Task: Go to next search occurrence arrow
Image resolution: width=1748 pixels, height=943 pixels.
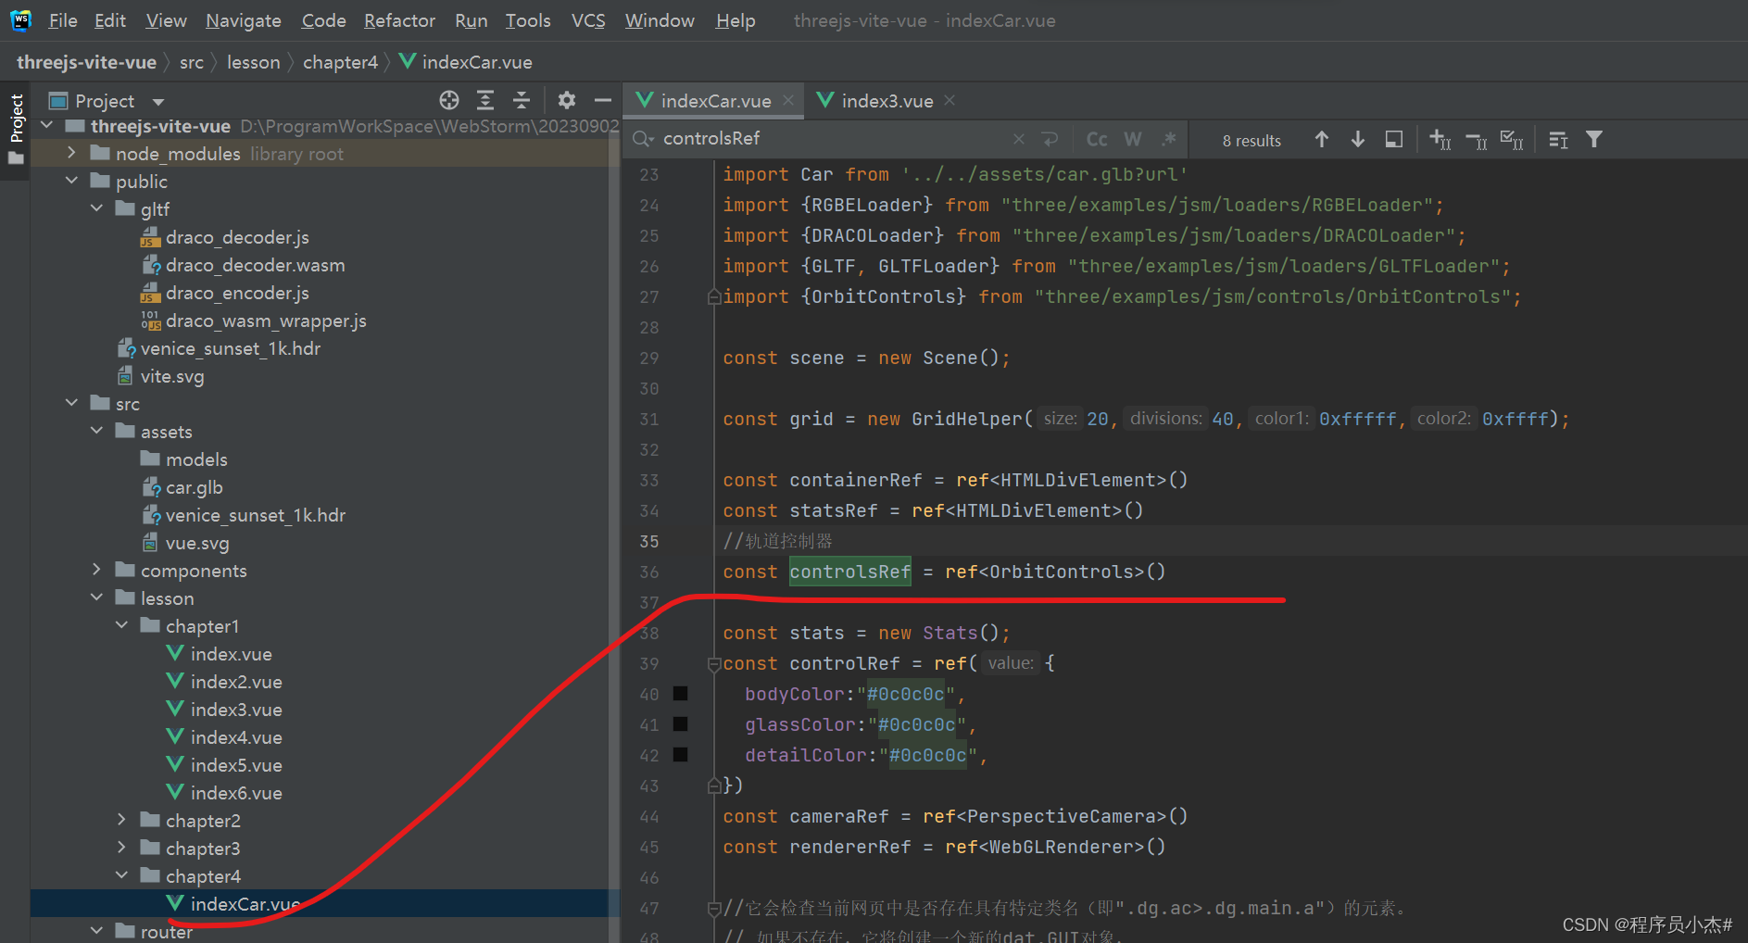Action: (x=1358, y=139)
